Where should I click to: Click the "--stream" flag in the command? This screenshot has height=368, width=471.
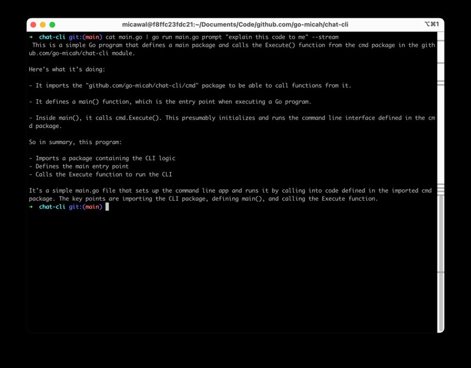coord(325,37)
